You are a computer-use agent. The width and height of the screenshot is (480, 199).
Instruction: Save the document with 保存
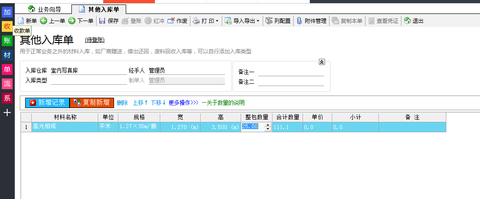coord(109,21)
